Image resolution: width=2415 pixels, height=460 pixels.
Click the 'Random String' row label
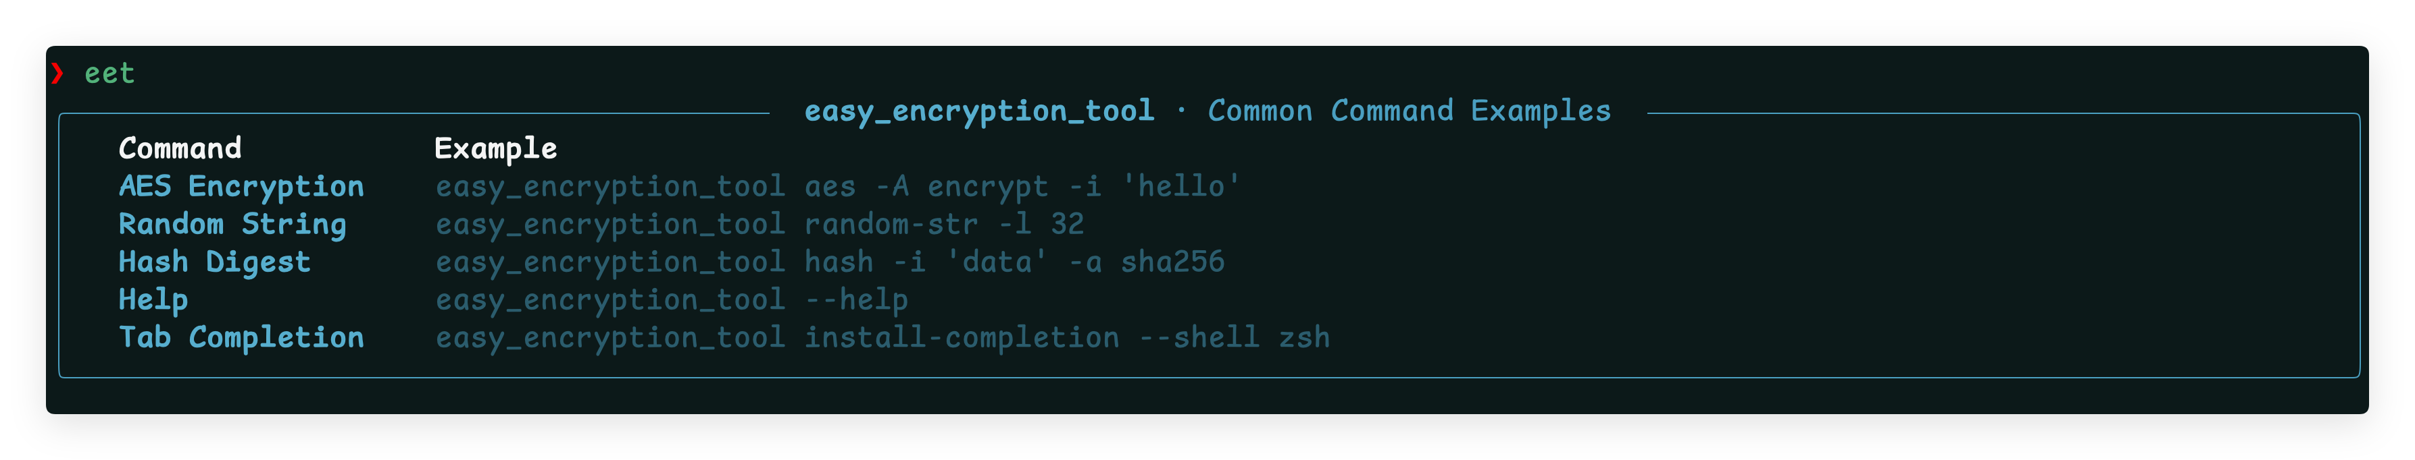pyautogui.click(x=232, y=225)
